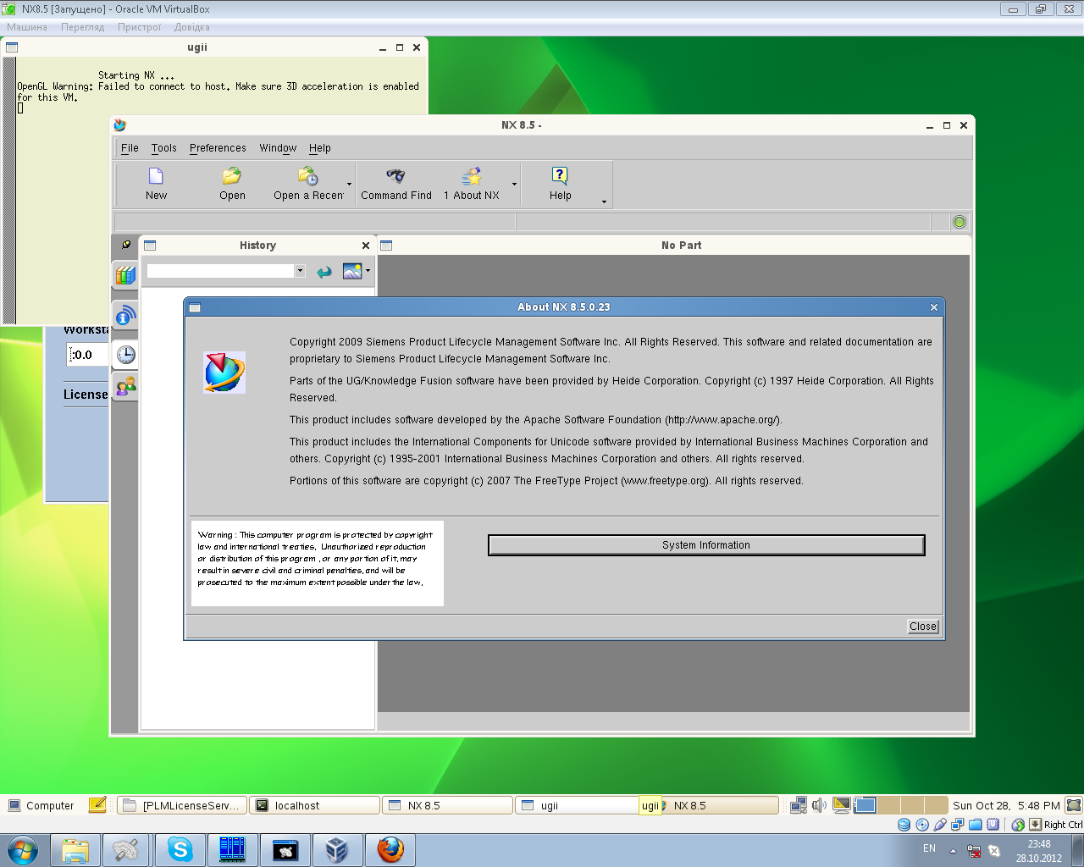Open the Tools menu in NX
Image resolution: width=1084 pixels, height=867 pixels.
[x=164, y=148]
